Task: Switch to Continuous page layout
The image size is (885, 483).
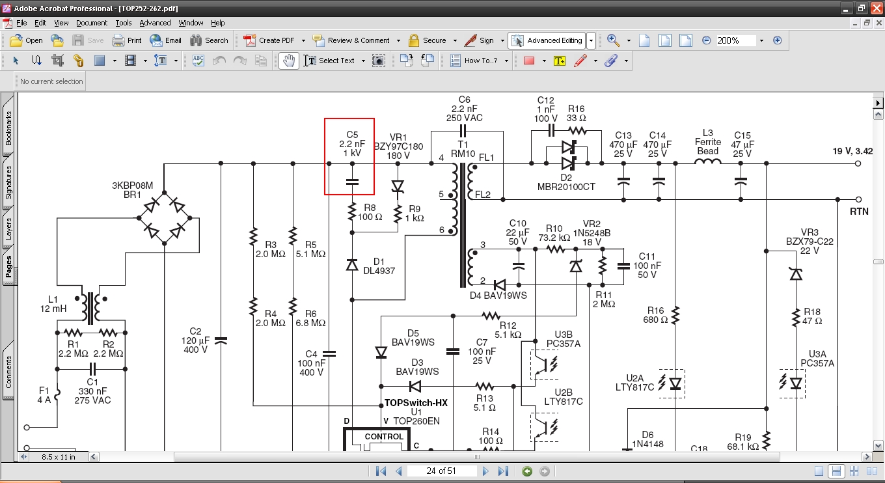Action: [x=836, y=471]
